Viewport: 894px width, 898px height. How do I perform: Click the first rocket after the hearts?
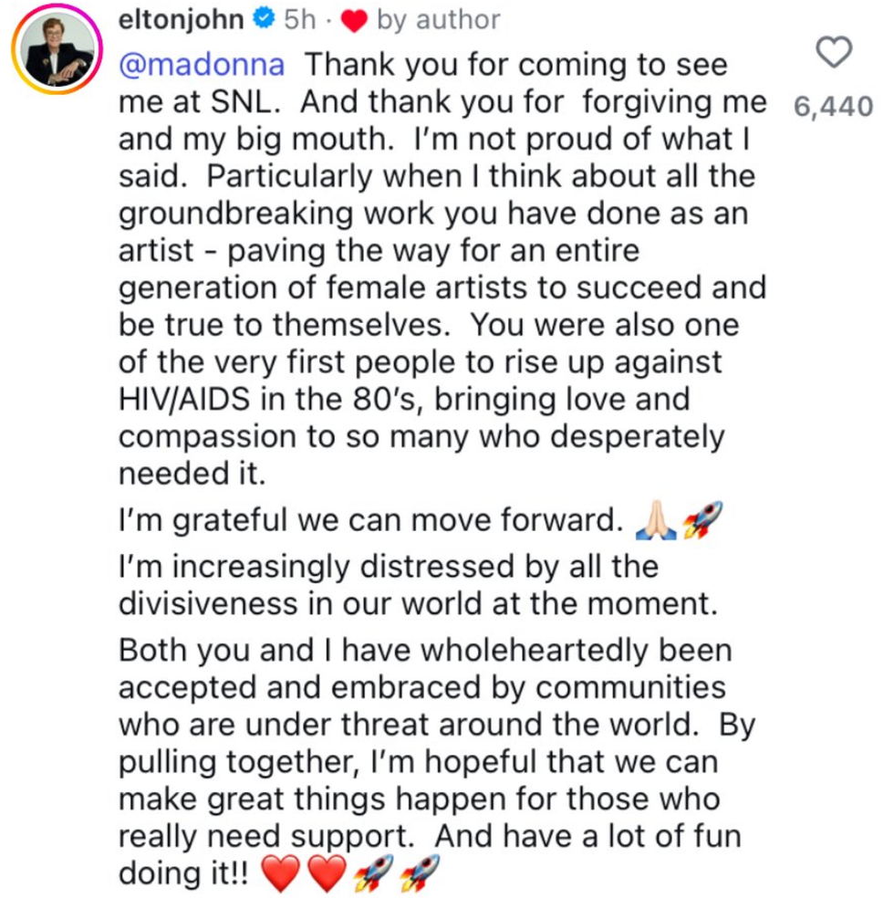pyautogui.click(x=372, y=874)
